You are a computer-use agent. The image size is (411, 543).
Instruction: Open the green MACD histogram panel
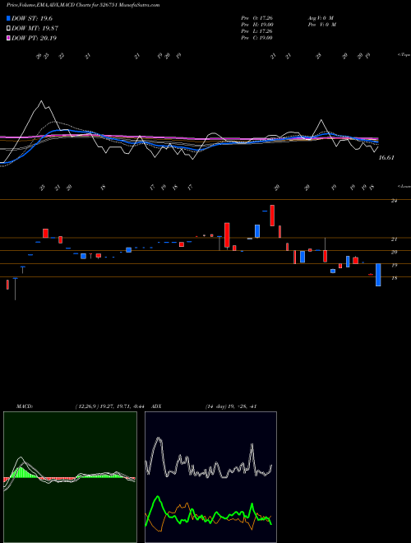(70, 477)
